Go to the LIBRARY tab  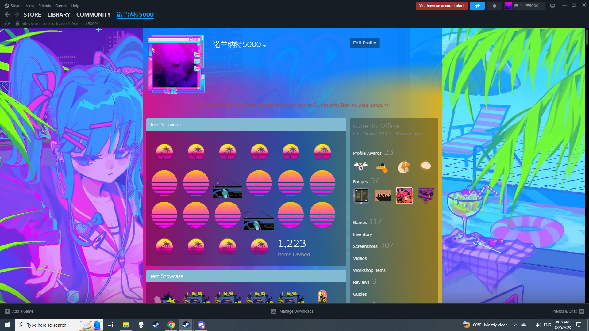point(59,15)
